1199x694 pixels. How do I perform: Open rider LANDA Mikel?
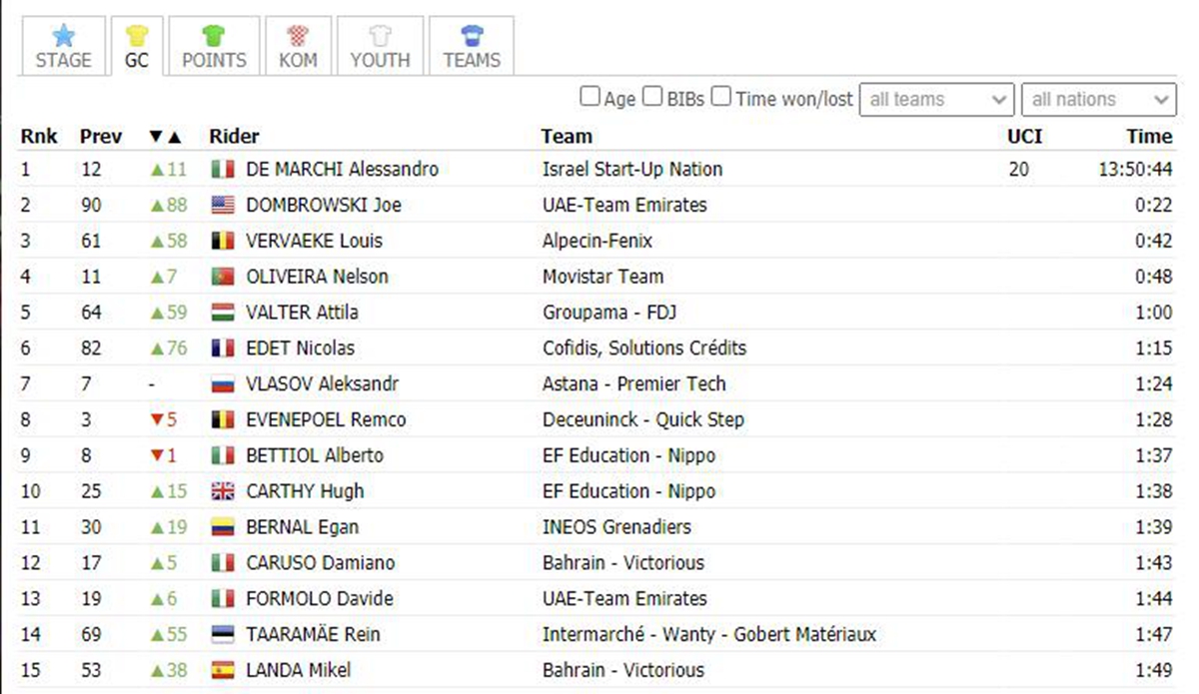(x=298, y=670)
